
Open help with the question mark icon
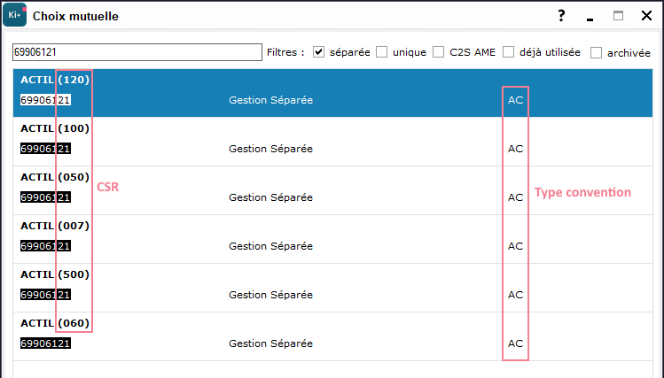click(561, 16)
